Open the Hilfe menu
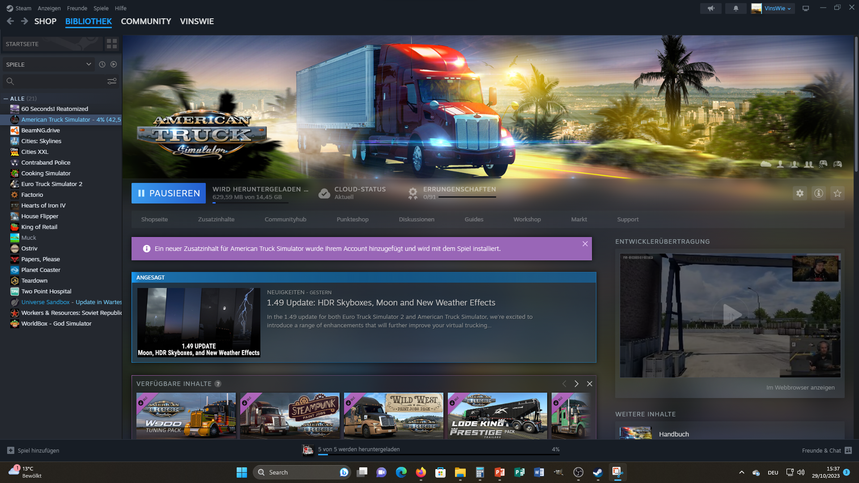Screen dimensions: 859x483 pyautogui.click(x=121, y=8)
